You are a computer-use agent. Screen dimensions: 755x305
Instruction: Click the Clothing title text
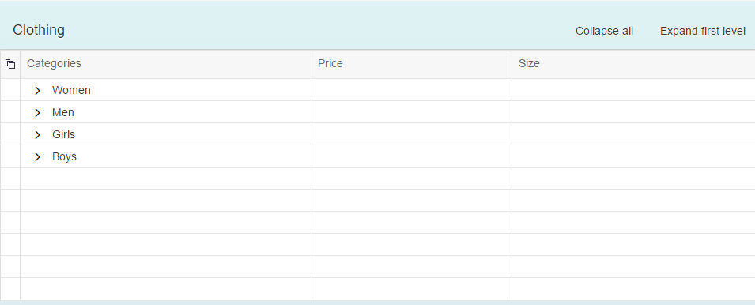coord(39,30)
